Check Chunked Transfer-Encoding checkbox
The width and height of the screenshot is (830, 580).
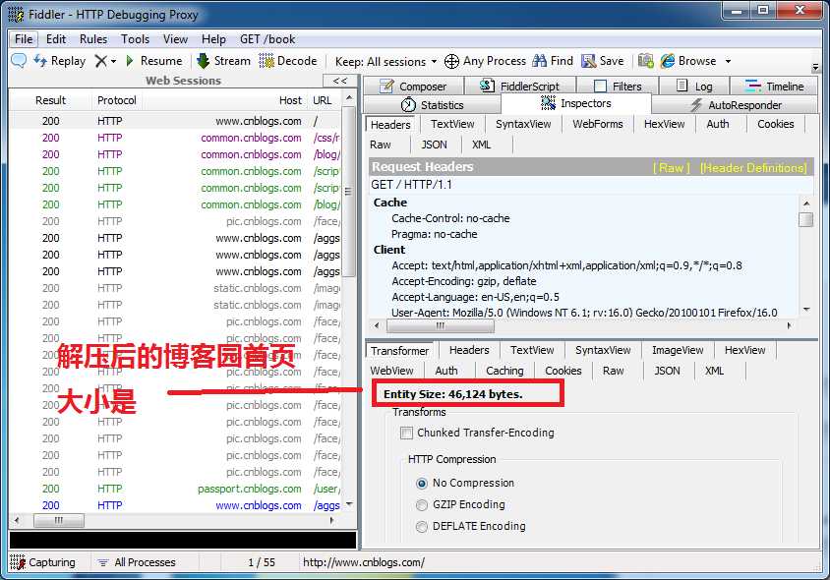[406, 433]
